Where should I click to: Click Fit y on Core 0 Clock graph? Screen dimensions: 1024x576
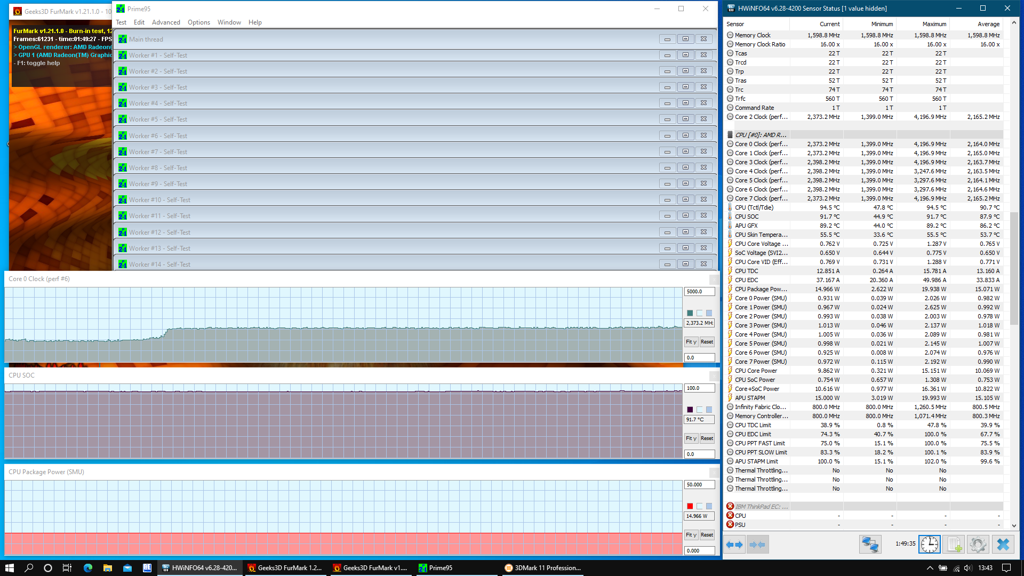(x=691, y=342)
